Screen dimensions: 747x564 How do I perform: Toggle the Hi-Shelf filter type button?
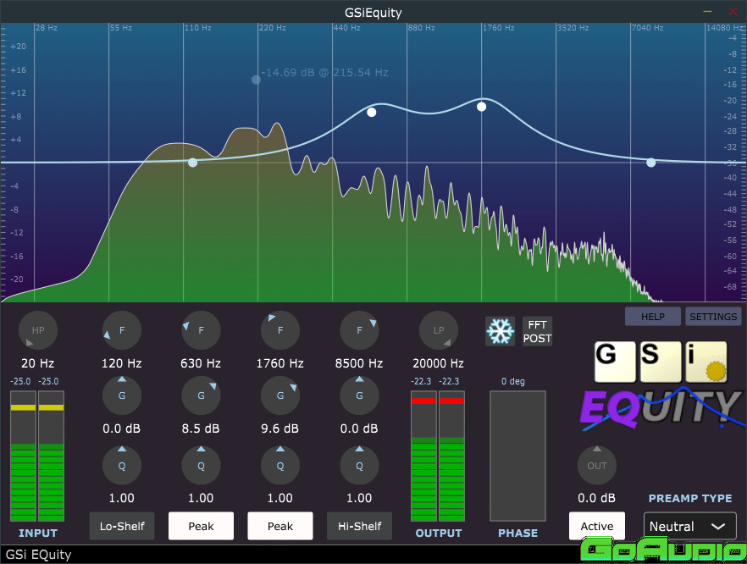pyautogui.click(x=359, y=526)
